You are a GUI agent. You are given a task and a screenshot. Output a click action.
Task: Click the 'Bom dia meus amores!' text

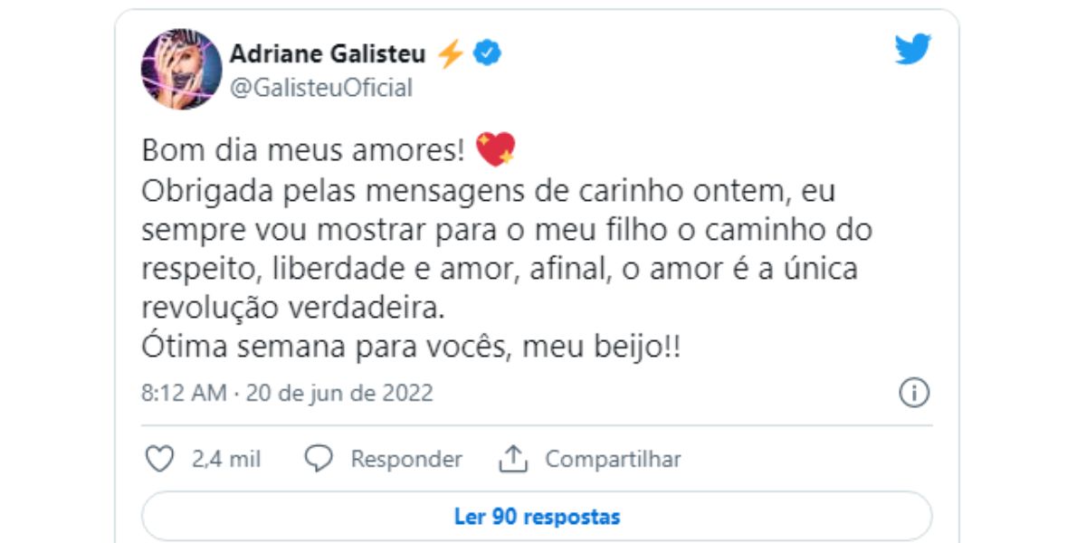303,148
